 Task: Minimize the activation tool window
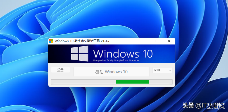tap(145, 41)
